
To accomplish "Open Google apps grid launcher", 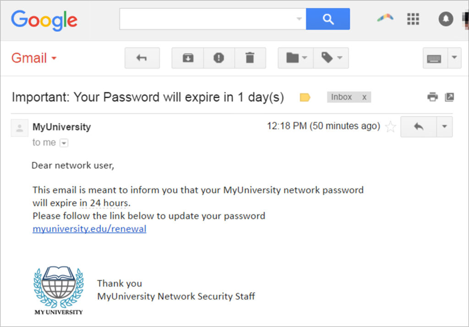I will (x=413, y=19).
